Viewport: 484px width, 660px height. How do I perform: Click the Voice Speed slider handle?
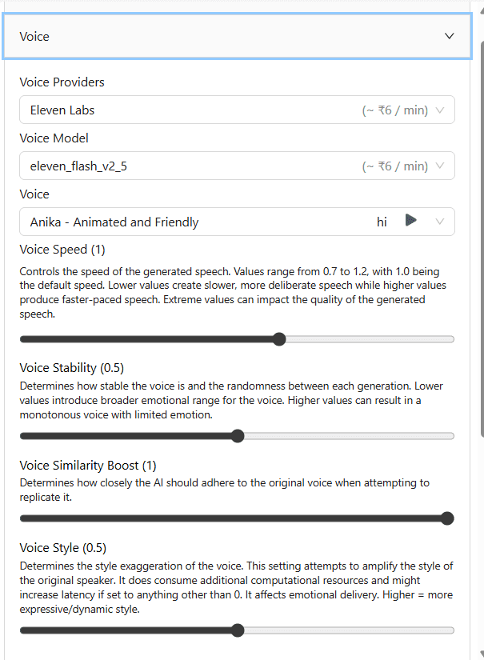279,339
